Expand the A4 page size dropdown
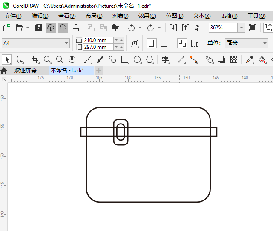This screenshot has height=231, width=273. click(x=66, y=43)
